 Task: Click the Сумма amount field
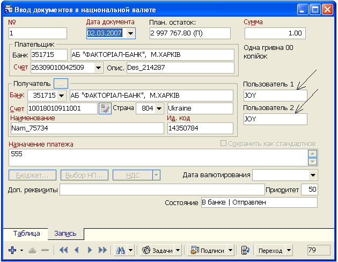(x=275, y=33)
